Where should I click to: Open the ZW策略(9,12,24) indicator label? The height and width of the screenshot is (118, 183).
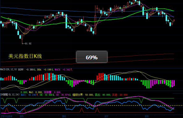(x=10, y=95)
